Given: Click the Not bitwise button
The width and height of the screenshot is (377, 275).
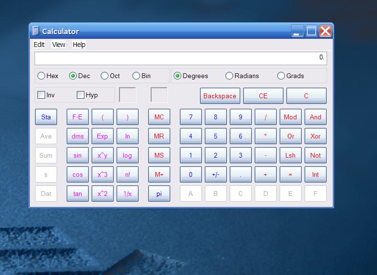Looking at the screenshot, I should [316, 155].
